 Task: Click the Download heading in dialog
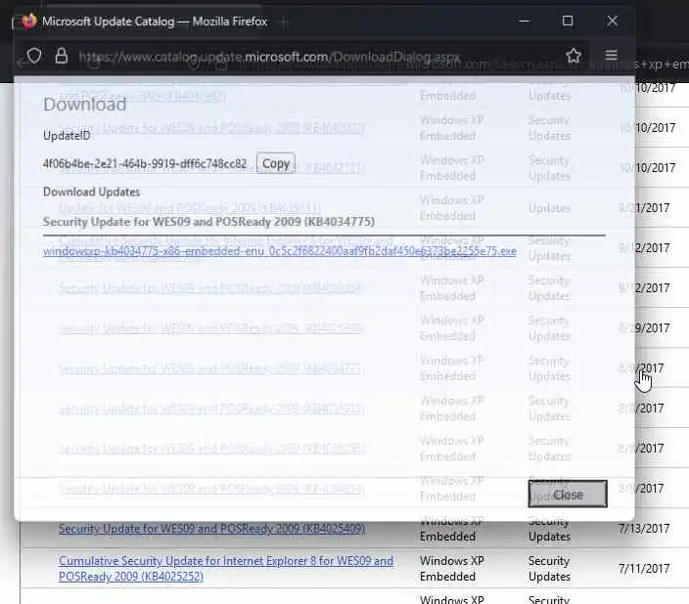coord(85,105)
